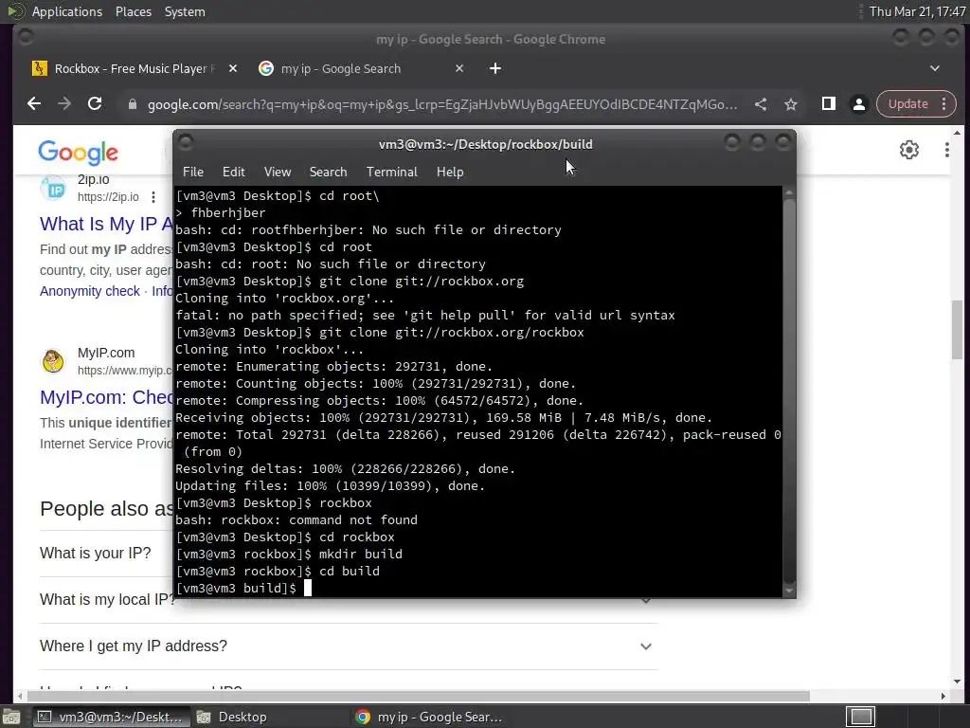This screenshot has width=970, height=728.
Task: Reload the Google search page
Action: [95, 104]
